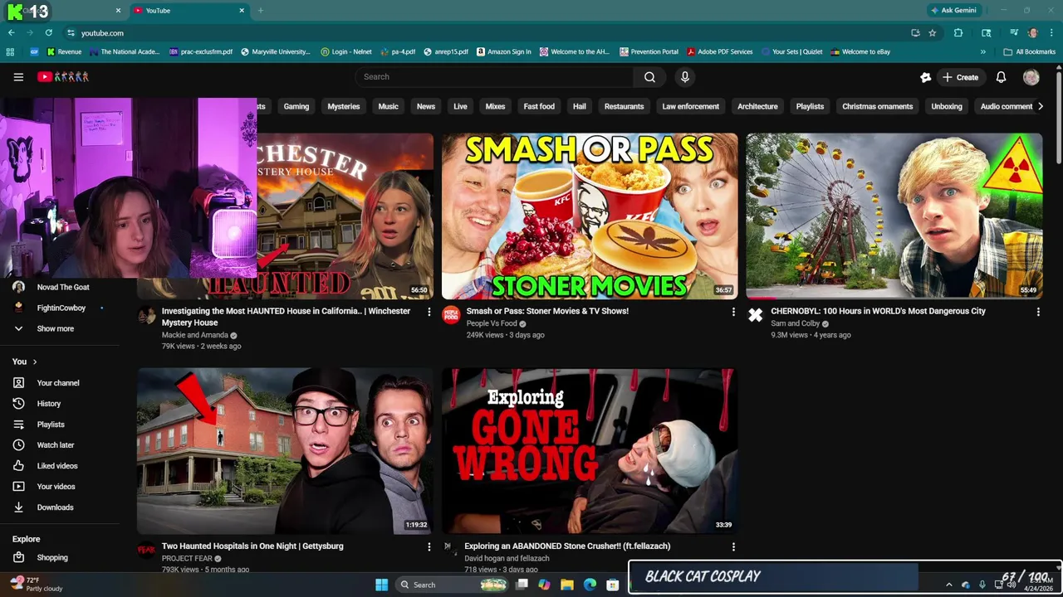This screenshot has height=597, width=1063.
Task: Show hidden system tray icons
Action: 949,585
